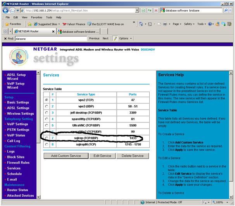The width and height of the screenshot is (235, 206).
Task: Go back with the browser Back arrow
Action: [5, 10]
